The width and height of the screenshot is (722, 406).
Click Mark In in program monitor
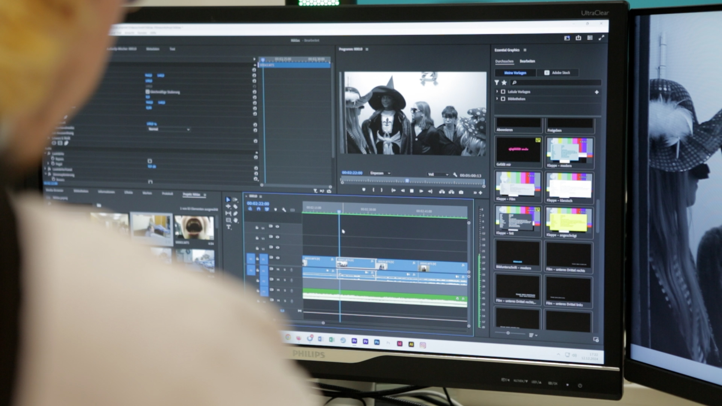click(x=373, y=190)
